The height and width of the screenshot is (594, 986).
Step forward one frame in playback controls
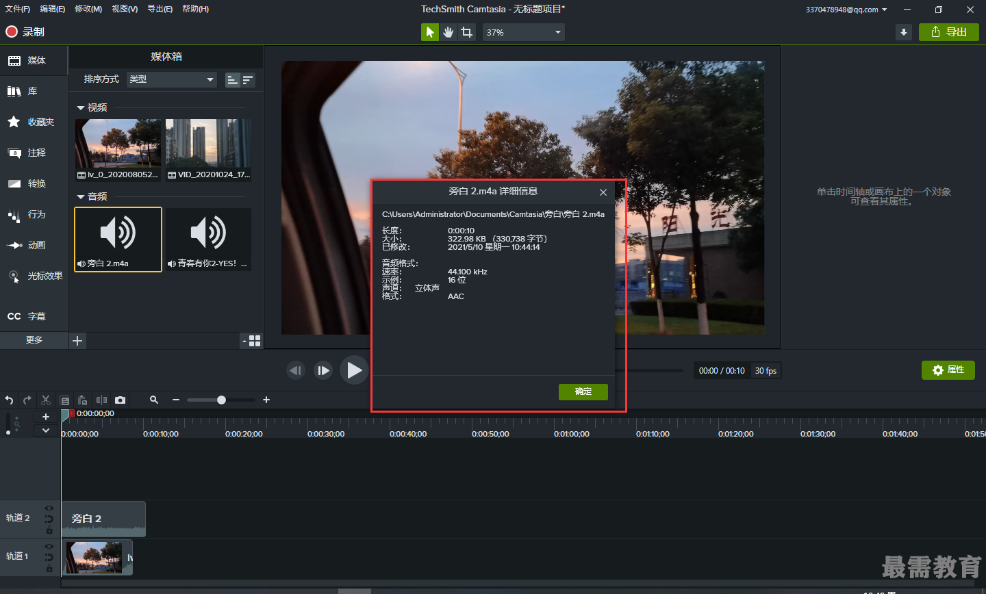point(323,370)
